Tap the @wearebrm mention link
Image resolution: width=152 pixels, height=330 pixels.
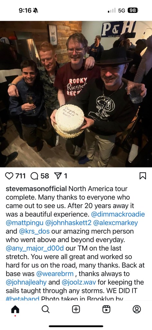click(x=55, y=274)
